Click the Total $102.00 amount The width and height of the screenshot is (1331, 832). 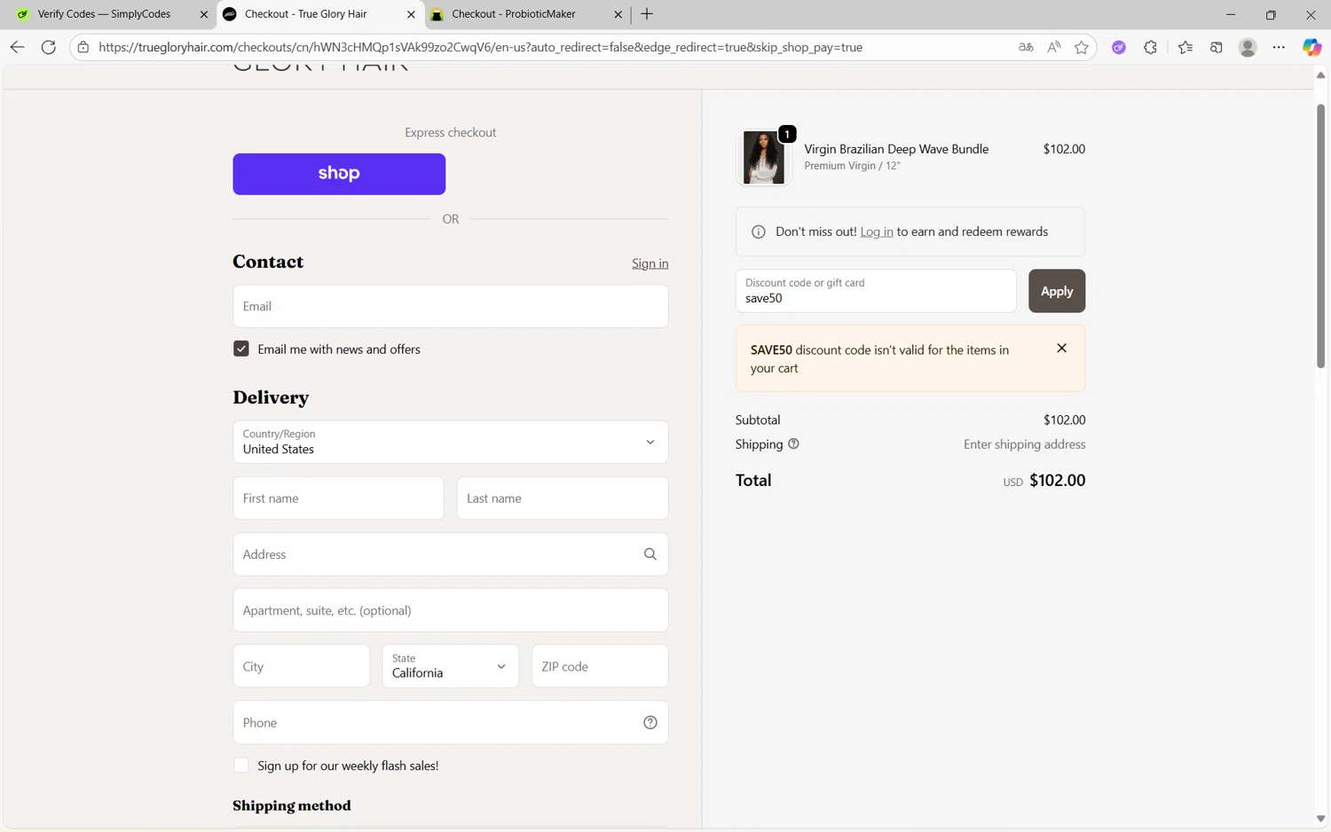click(x=1057, y=481)
